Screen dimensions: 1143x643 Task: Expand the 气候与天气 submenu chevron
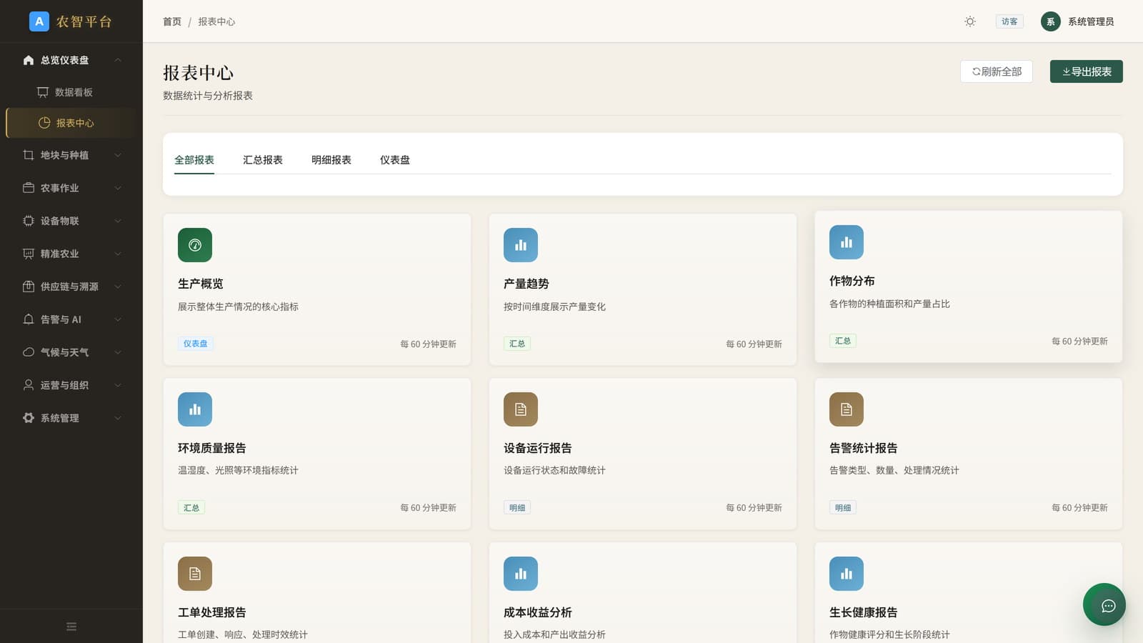[118, 352]
